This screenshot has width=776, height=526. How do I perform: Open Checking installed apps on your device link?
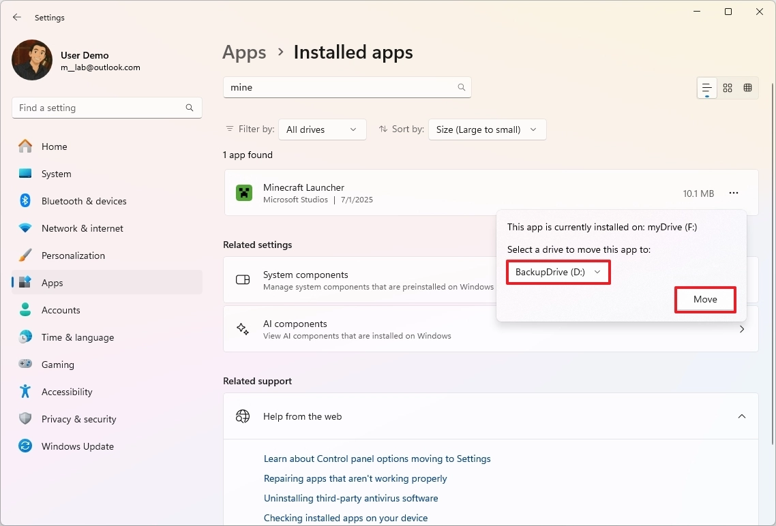tap(346, 518)
